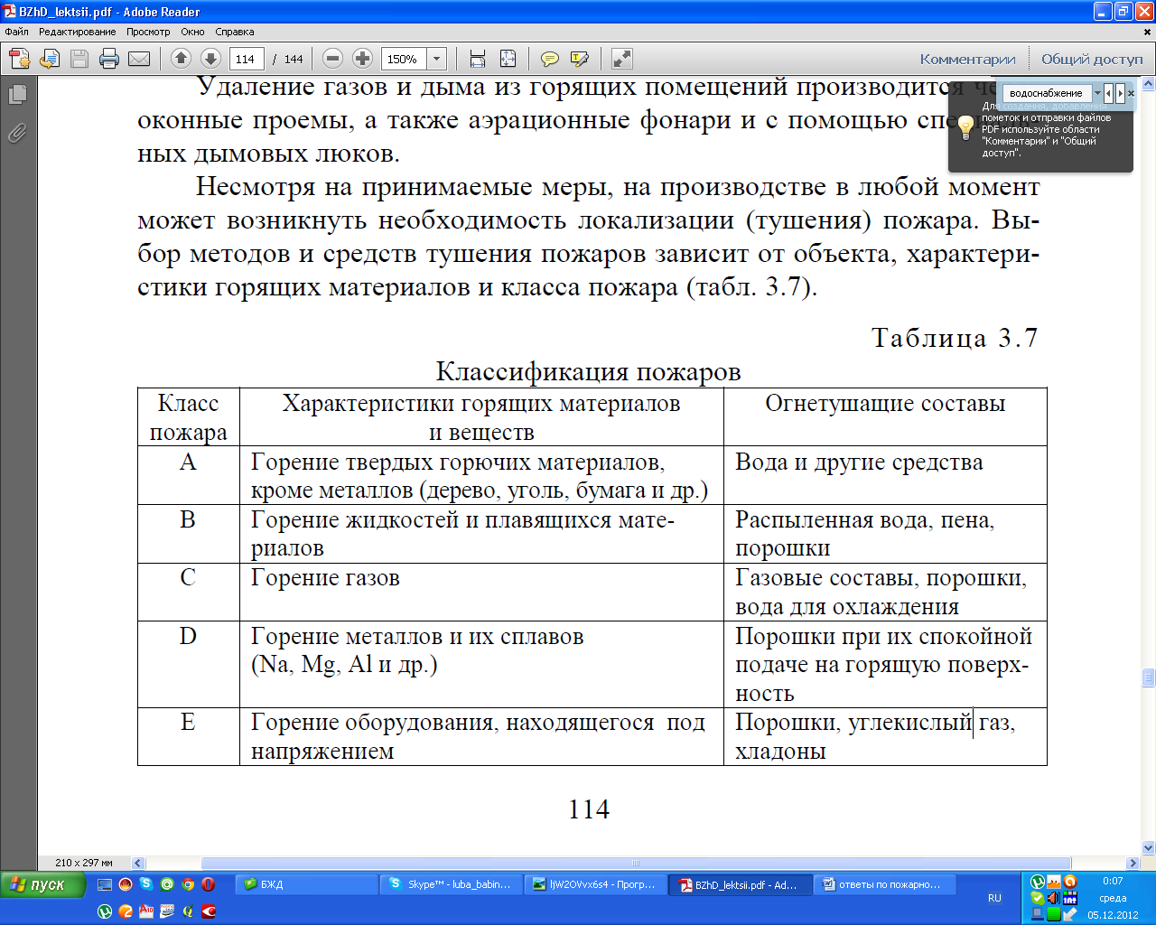The image size is (1156, 925).
Task: Select the highlight text tool icon
Action: point(580,59)
